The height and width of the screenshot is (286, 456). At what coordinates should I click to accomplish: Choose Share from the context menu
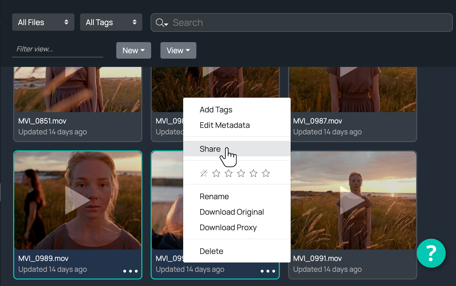pos(210,149)
